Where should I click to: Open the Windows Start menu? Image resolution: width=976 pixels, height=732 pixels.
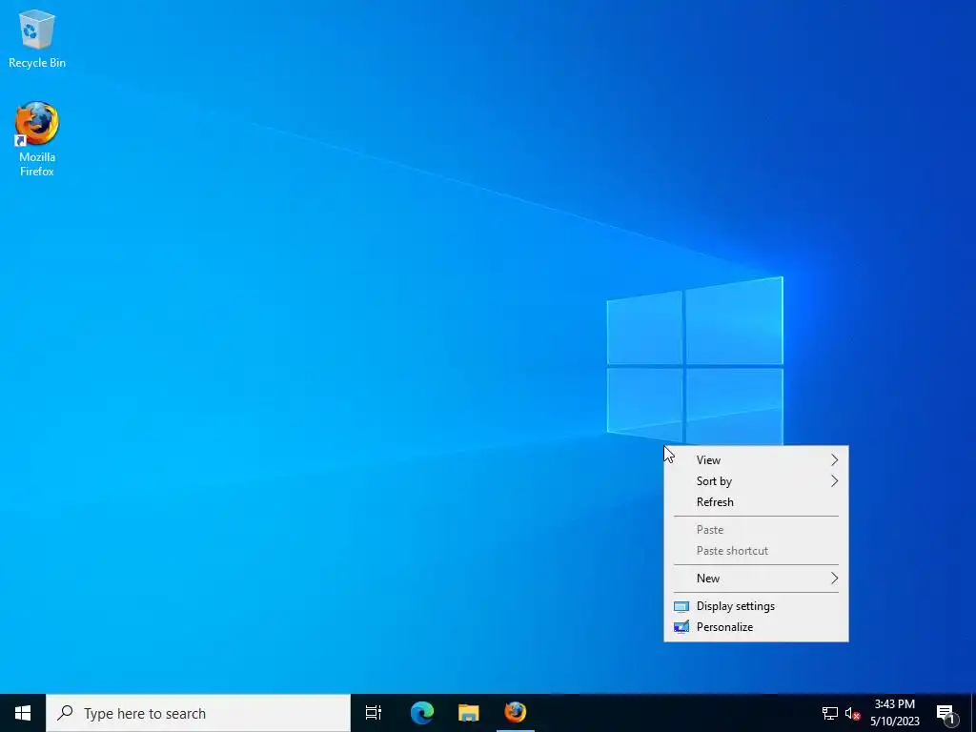[x=23, y=713]
